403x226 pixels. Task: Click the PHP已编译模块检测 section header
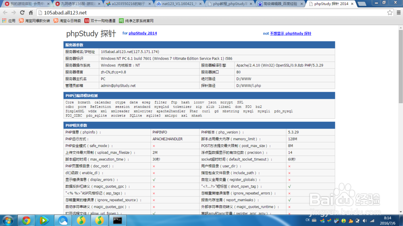tap(199, 96)
